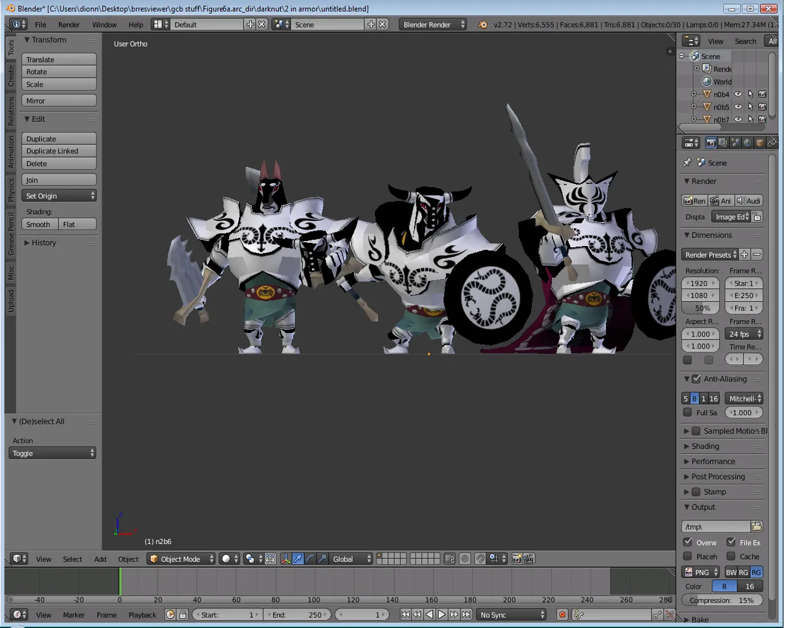Image resolution: width=786 pixels, height=628 pixels.
Task: Open the World properties tab (globe icon)
Action: pyautogui.click(x=747, y=143)
